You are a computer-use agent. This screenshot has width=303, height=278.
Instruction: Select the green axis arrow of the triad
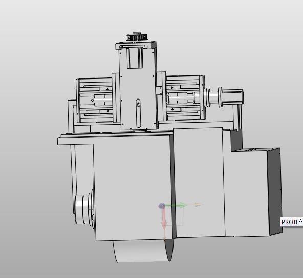[x=176, y=205]
